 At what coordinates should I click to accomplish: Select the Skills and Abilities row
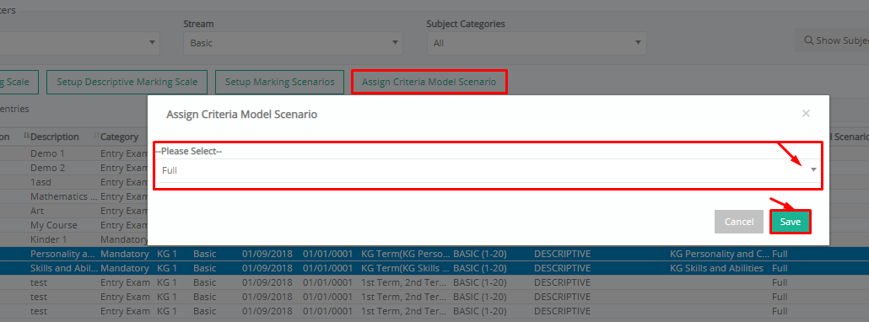click(434, 268)
